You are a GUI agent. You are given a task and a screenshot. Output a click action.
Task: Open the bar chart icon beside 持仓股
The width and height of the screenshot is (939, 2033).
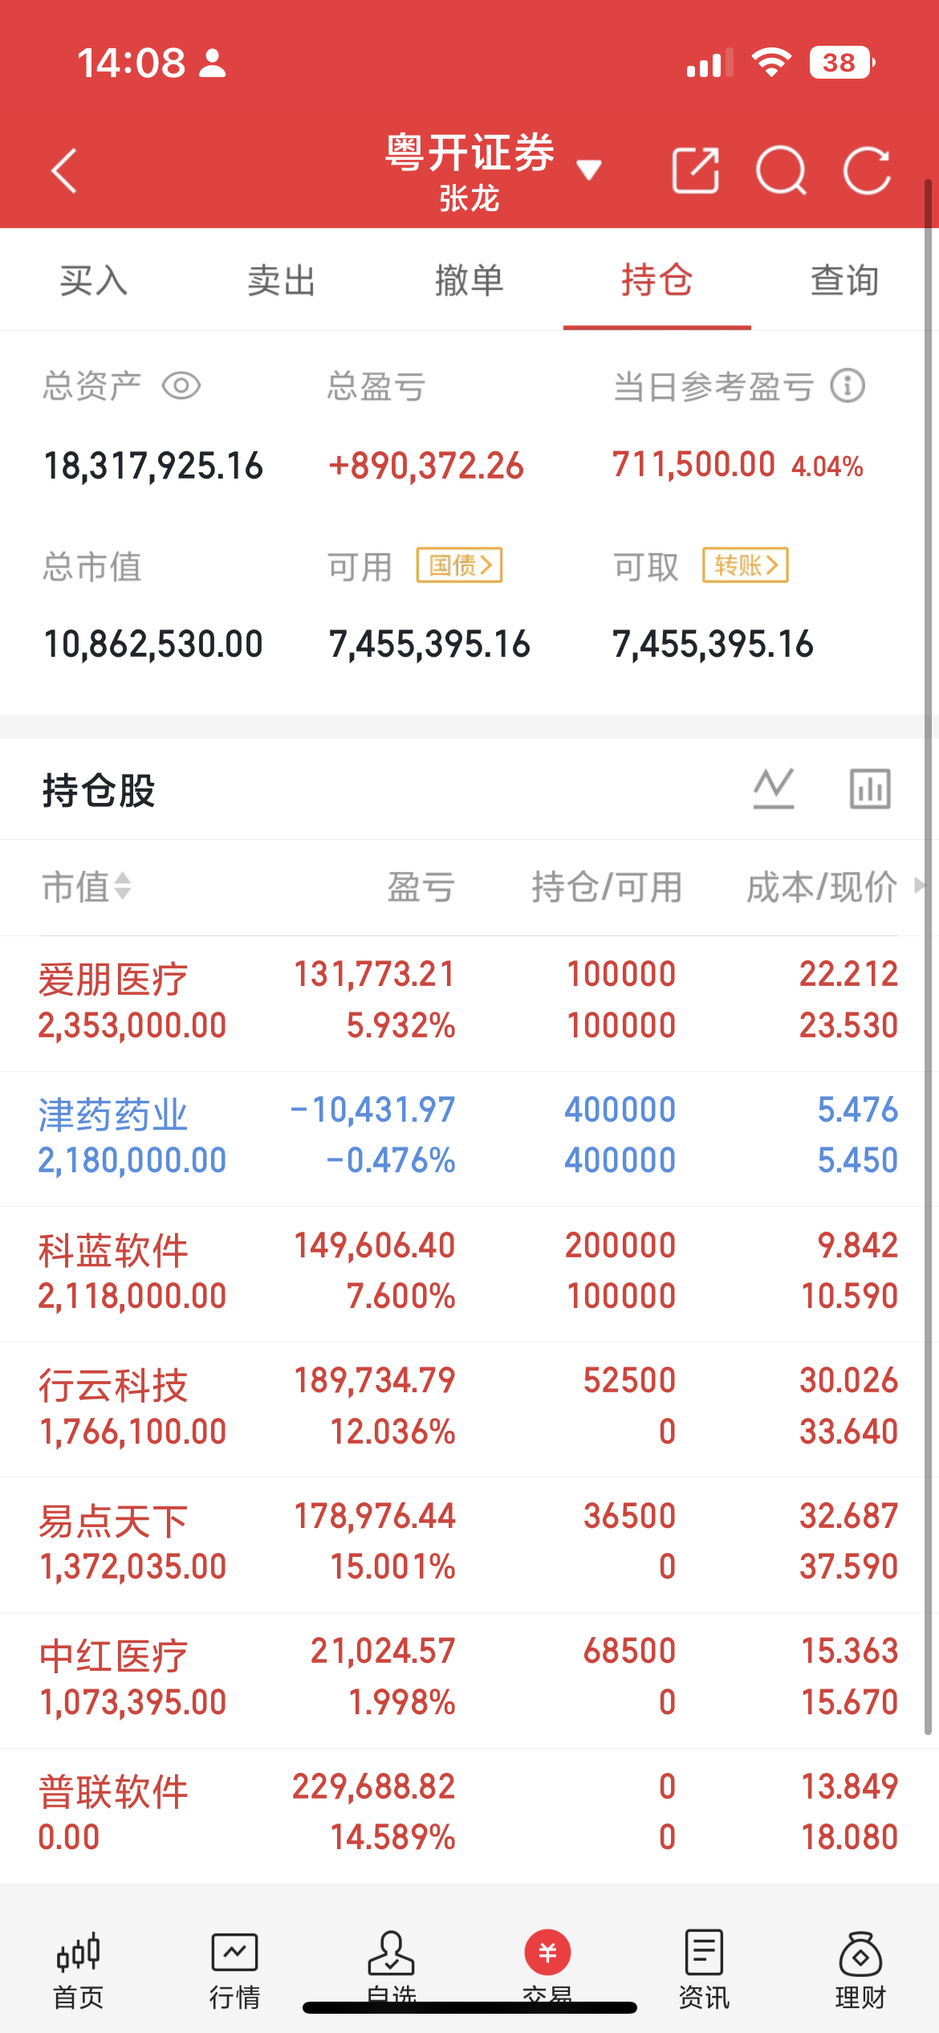(870, 788)
